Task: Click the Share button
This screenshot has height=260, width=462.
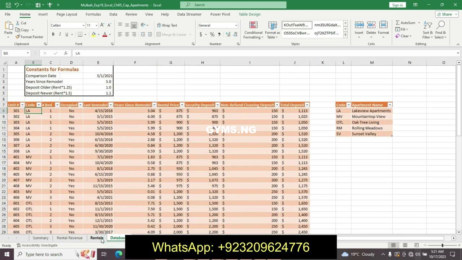Action: click(444, 14)
